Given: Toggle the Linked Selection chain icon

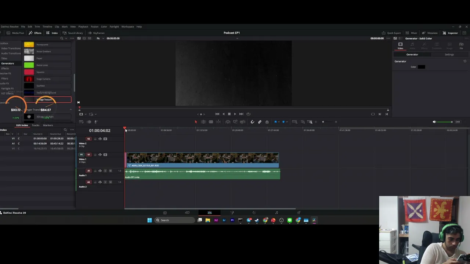Looking at the screenshot, I should coord(260,122).
